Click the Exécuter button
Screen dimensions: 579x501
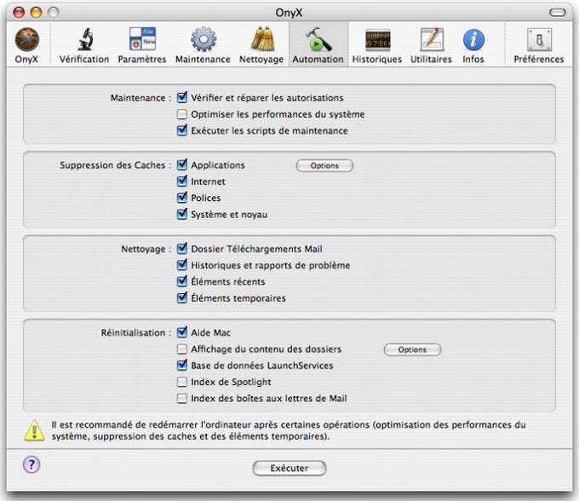tap(289, 468)
